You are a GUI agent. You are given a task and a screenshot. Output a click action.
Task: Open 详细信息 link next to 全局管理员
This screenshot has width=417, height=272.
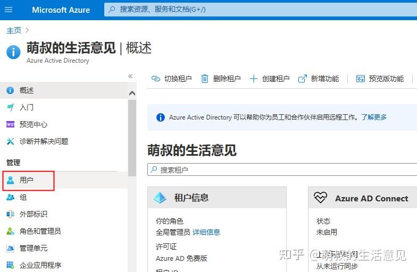pyautogui.click(x=206, y=232)
